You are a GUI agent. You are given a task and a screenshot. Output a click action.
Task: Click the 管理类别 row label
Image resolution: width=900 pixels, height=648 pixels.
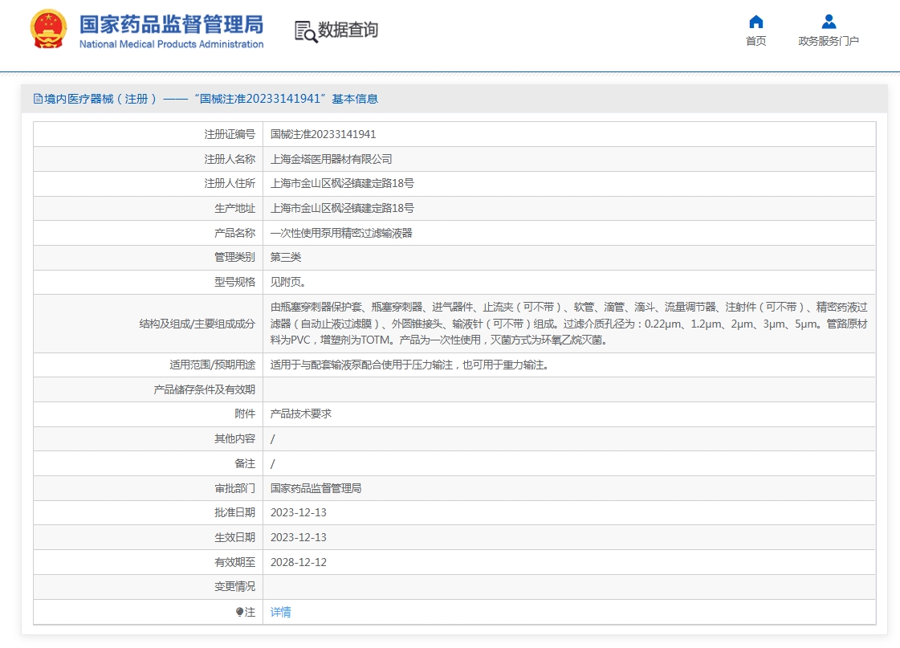[x=234, y=257]
